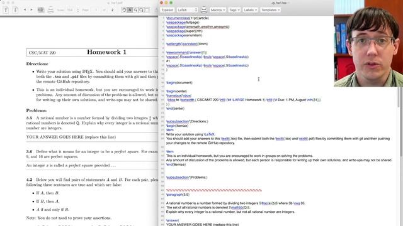Click the \setlength\parindent line
The height and width of the screenshot is (226, 403).
187,44
